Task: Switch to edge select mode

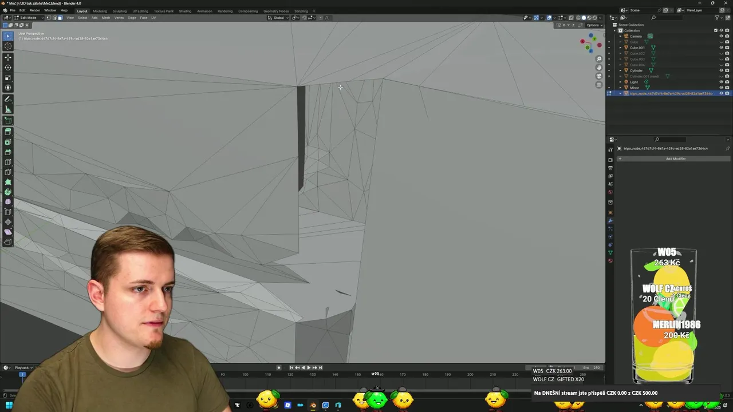Action: point(54,18)
